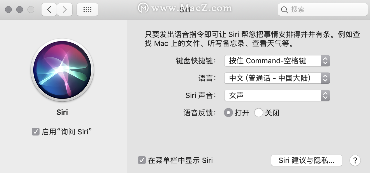The height and width of the screenshot is (173, 370).
Task: Click the Siri label under the orb
Action: tap(62, 112)
